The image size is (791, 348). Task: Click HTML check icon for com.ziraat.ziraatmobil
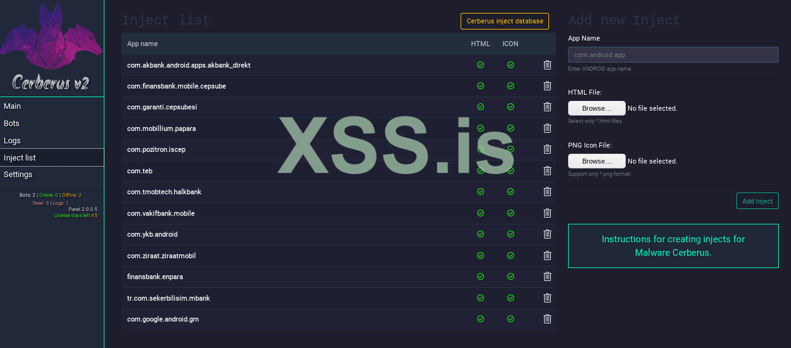480,256
